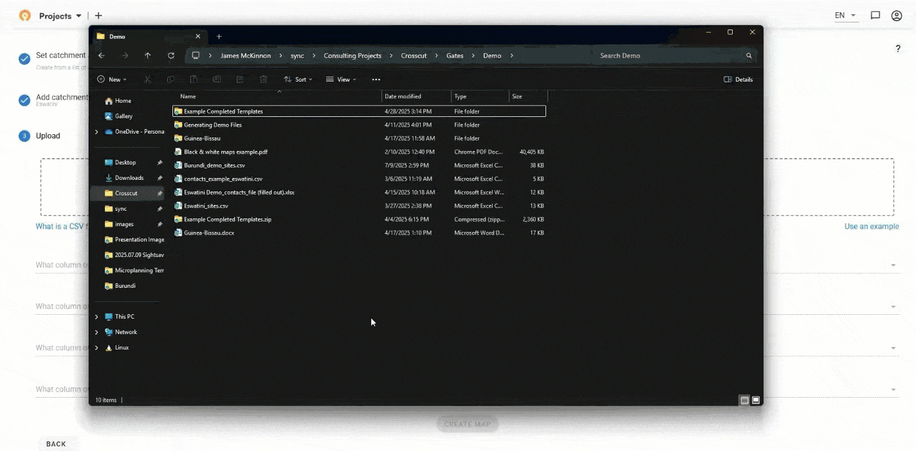Open the Projects dropdown in web app

(x=60, y=15)
